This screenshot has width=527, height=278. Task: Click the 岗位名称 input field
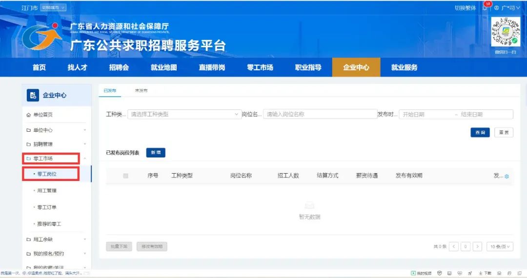pos(320,114)
